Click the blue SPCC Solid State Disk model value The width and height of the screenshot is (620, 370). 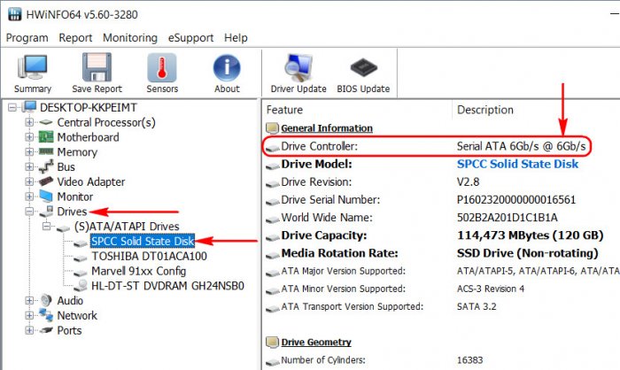click(517, 164)
